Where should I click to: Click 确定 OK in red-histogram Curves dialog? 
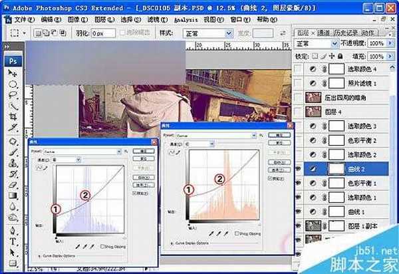point(279,135)
